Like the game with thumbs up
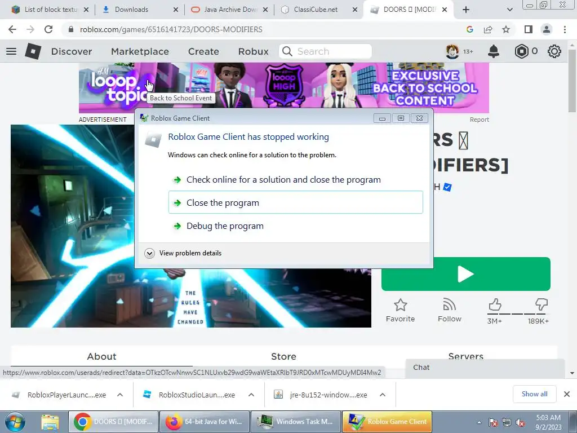 pyautogui.click(x=495, y=305)
